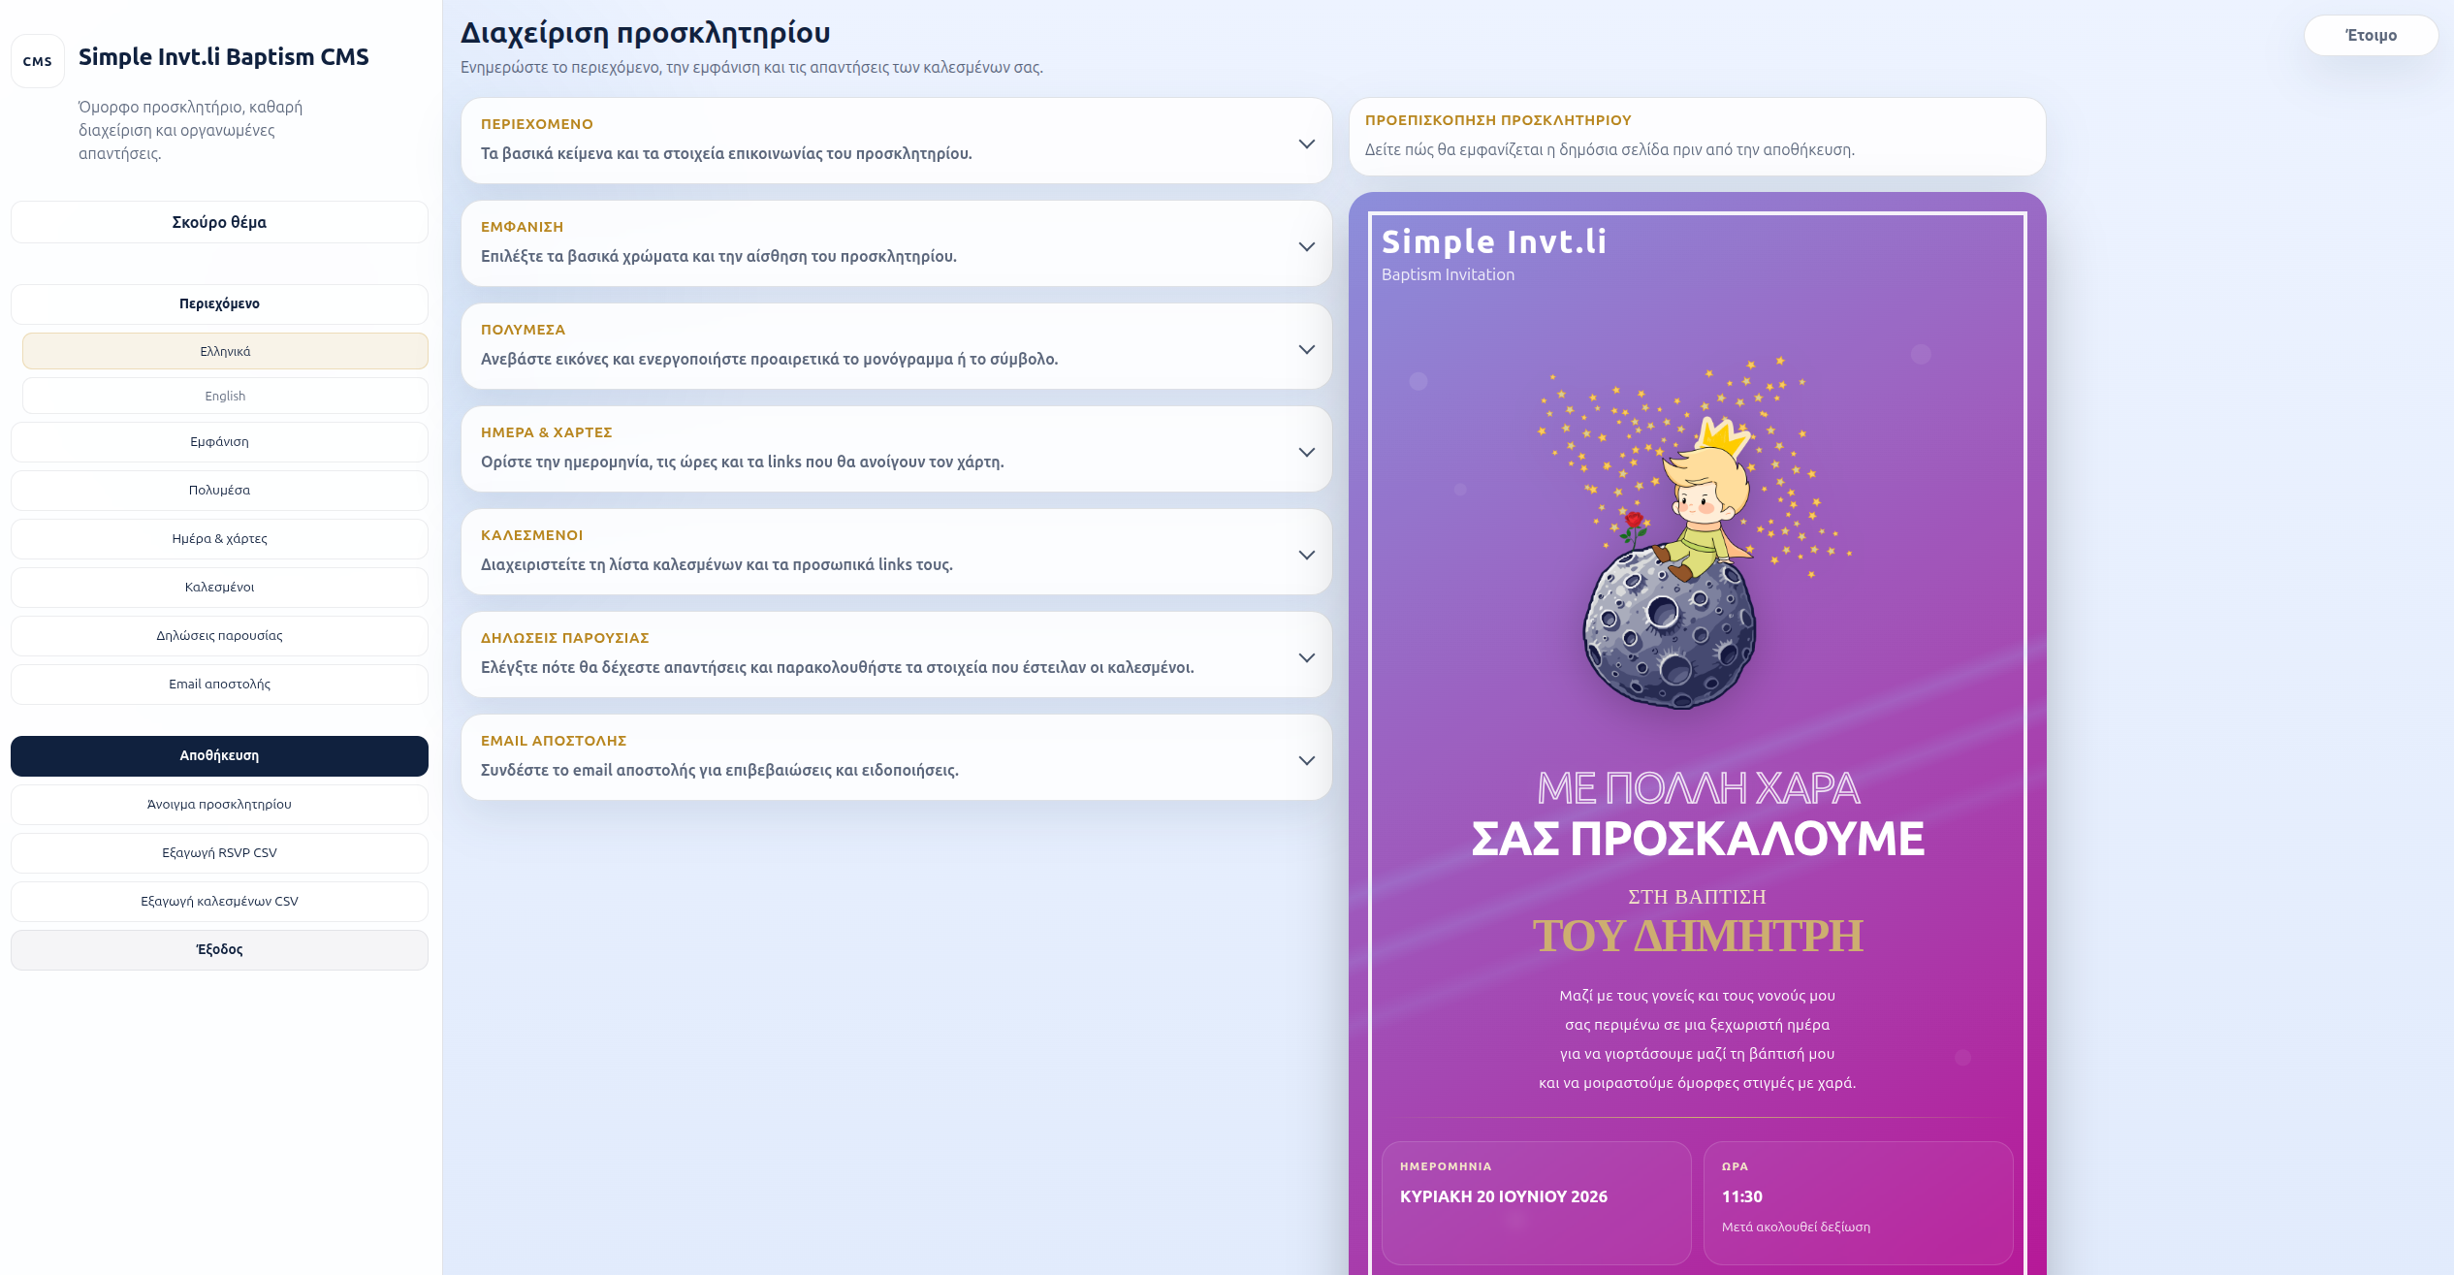Click the Simple Invt.li title in preview

pos(1493,241)
